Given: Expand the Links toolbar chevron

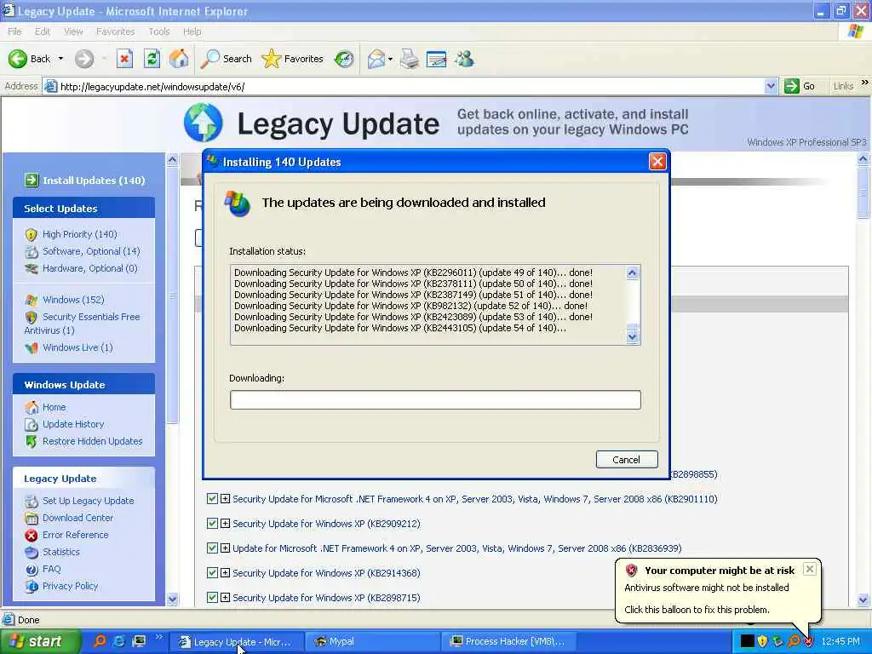Looking at the screenshot, I should pos(865,83).
